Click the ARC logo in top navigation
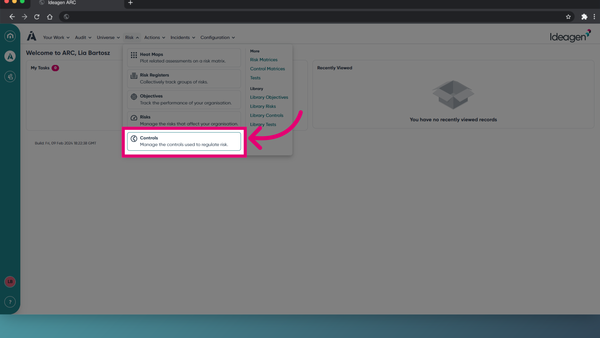Viewport: 600px width, 338px height. 32,36
